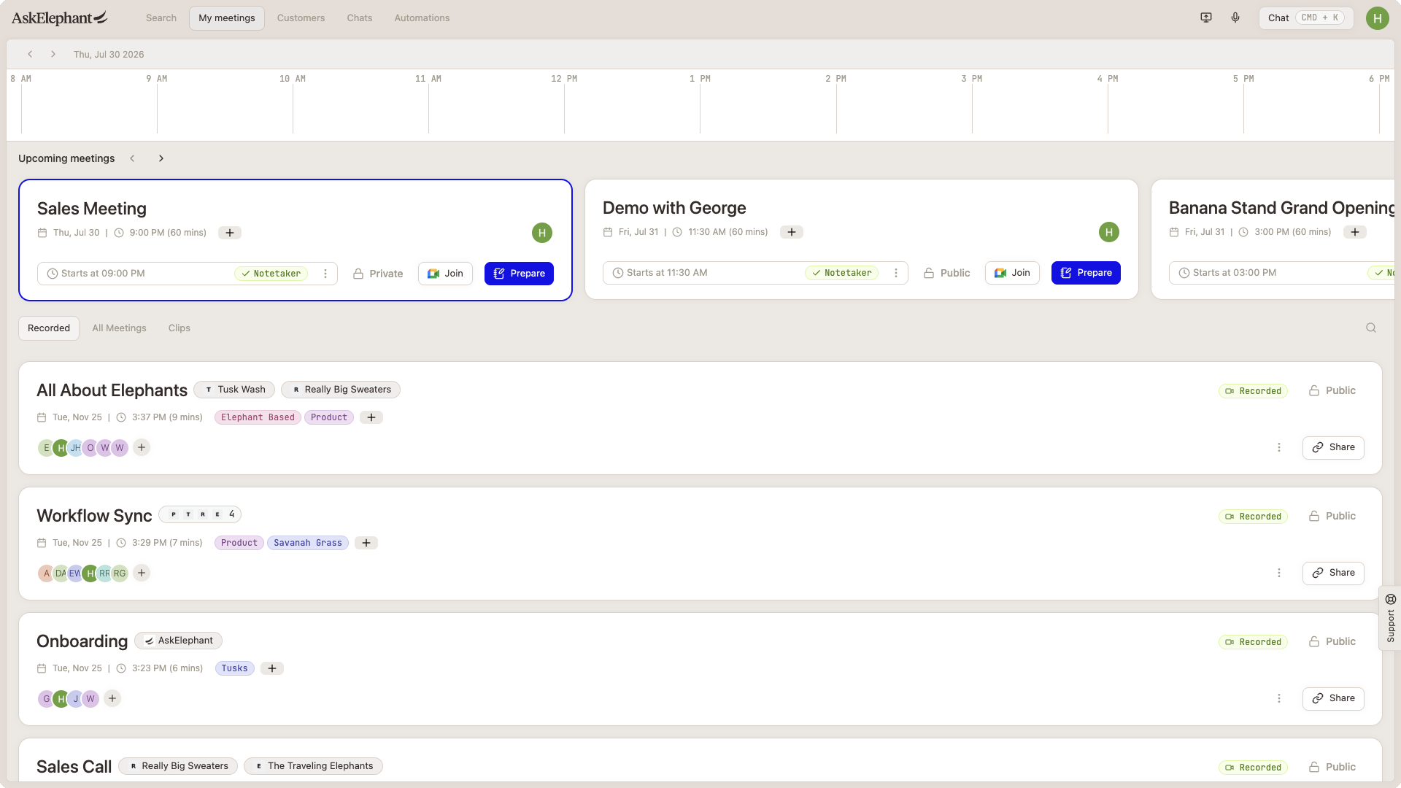Share Workflow Sync recording
The width and height of the screenshot is (1401, 788).
coord(1334,573)
